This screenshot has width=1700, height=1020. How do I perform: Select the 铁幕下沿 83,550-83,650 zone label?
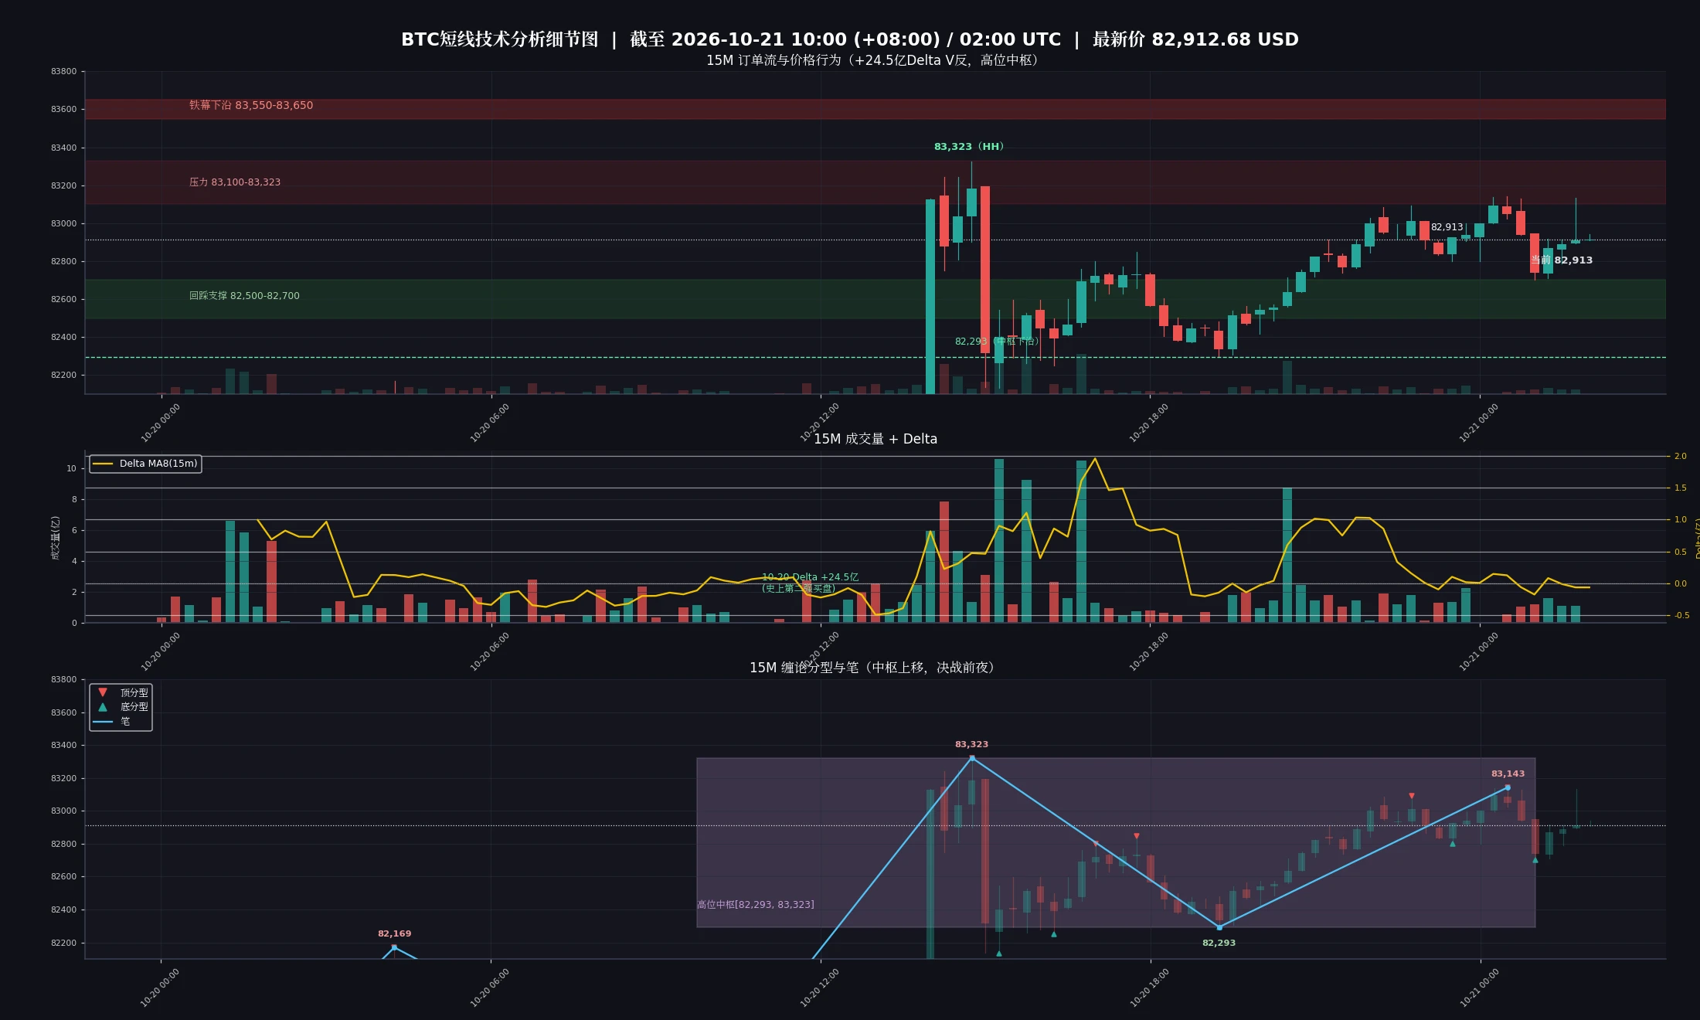pyautogui.click(x=251, y=105)
